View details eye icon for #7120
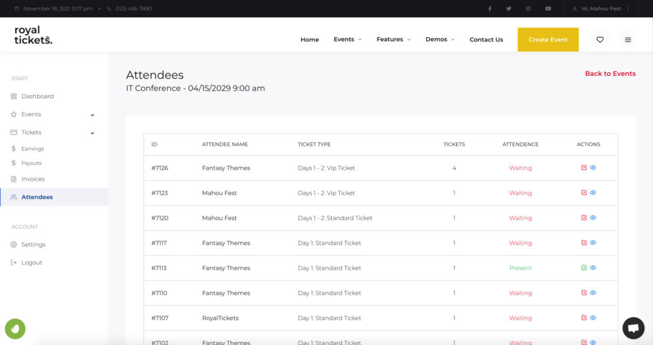The image size is (653, 345). [x=593, y=217]
